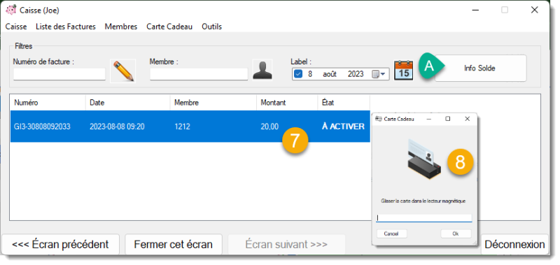Click the member silhouette icon

coord(262,70)
